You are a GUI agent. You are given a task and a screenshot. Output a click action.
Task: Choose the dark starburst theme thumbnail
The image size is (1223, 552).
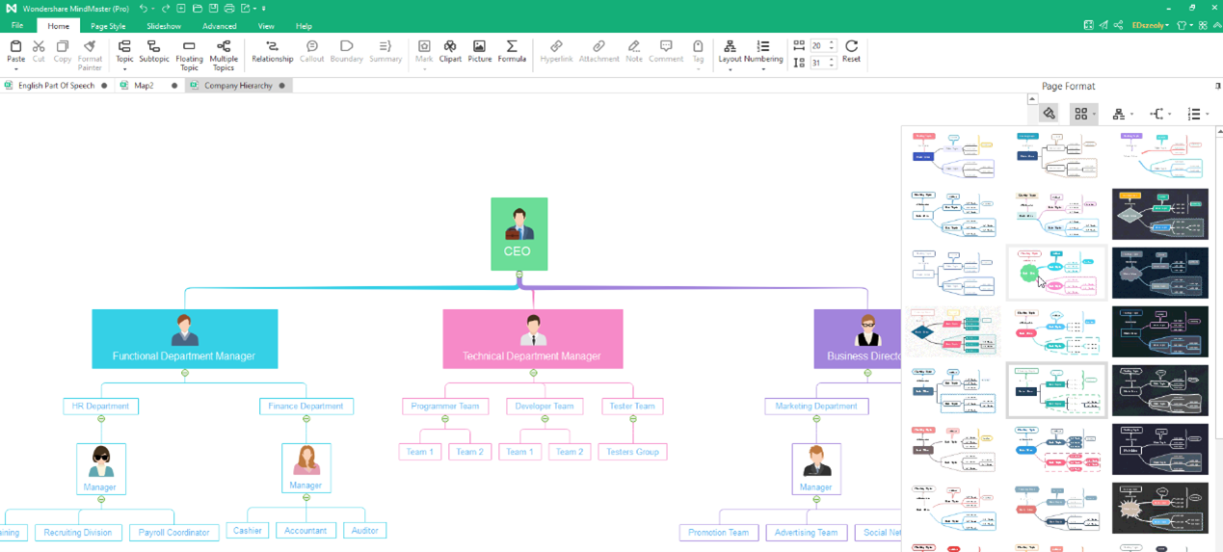(x=1159, y=507)
